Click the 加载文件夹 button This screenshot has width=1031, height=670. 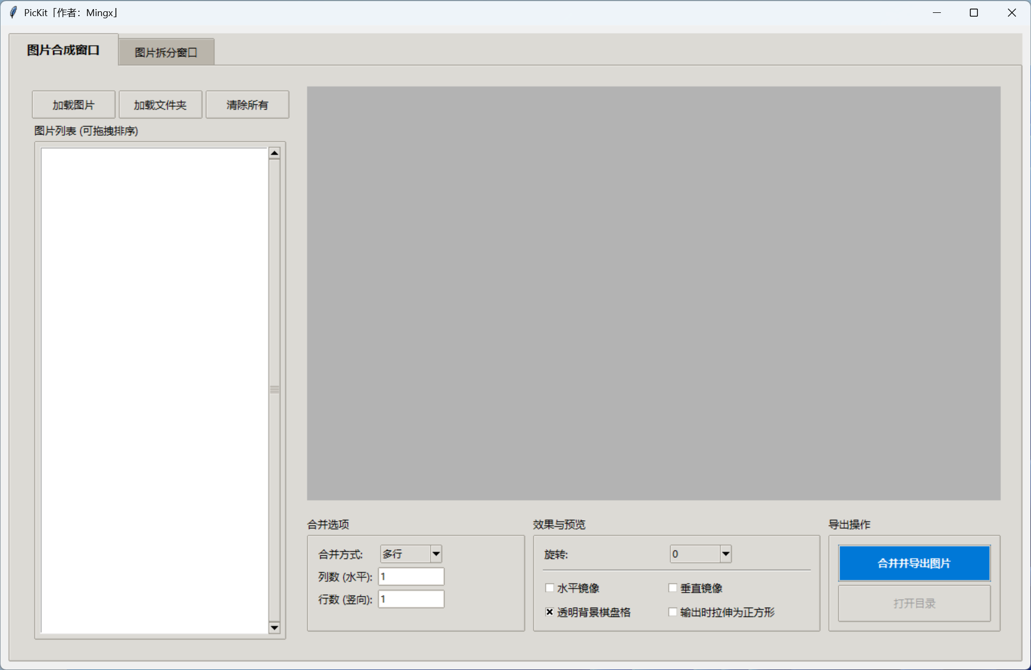[160, 105]
